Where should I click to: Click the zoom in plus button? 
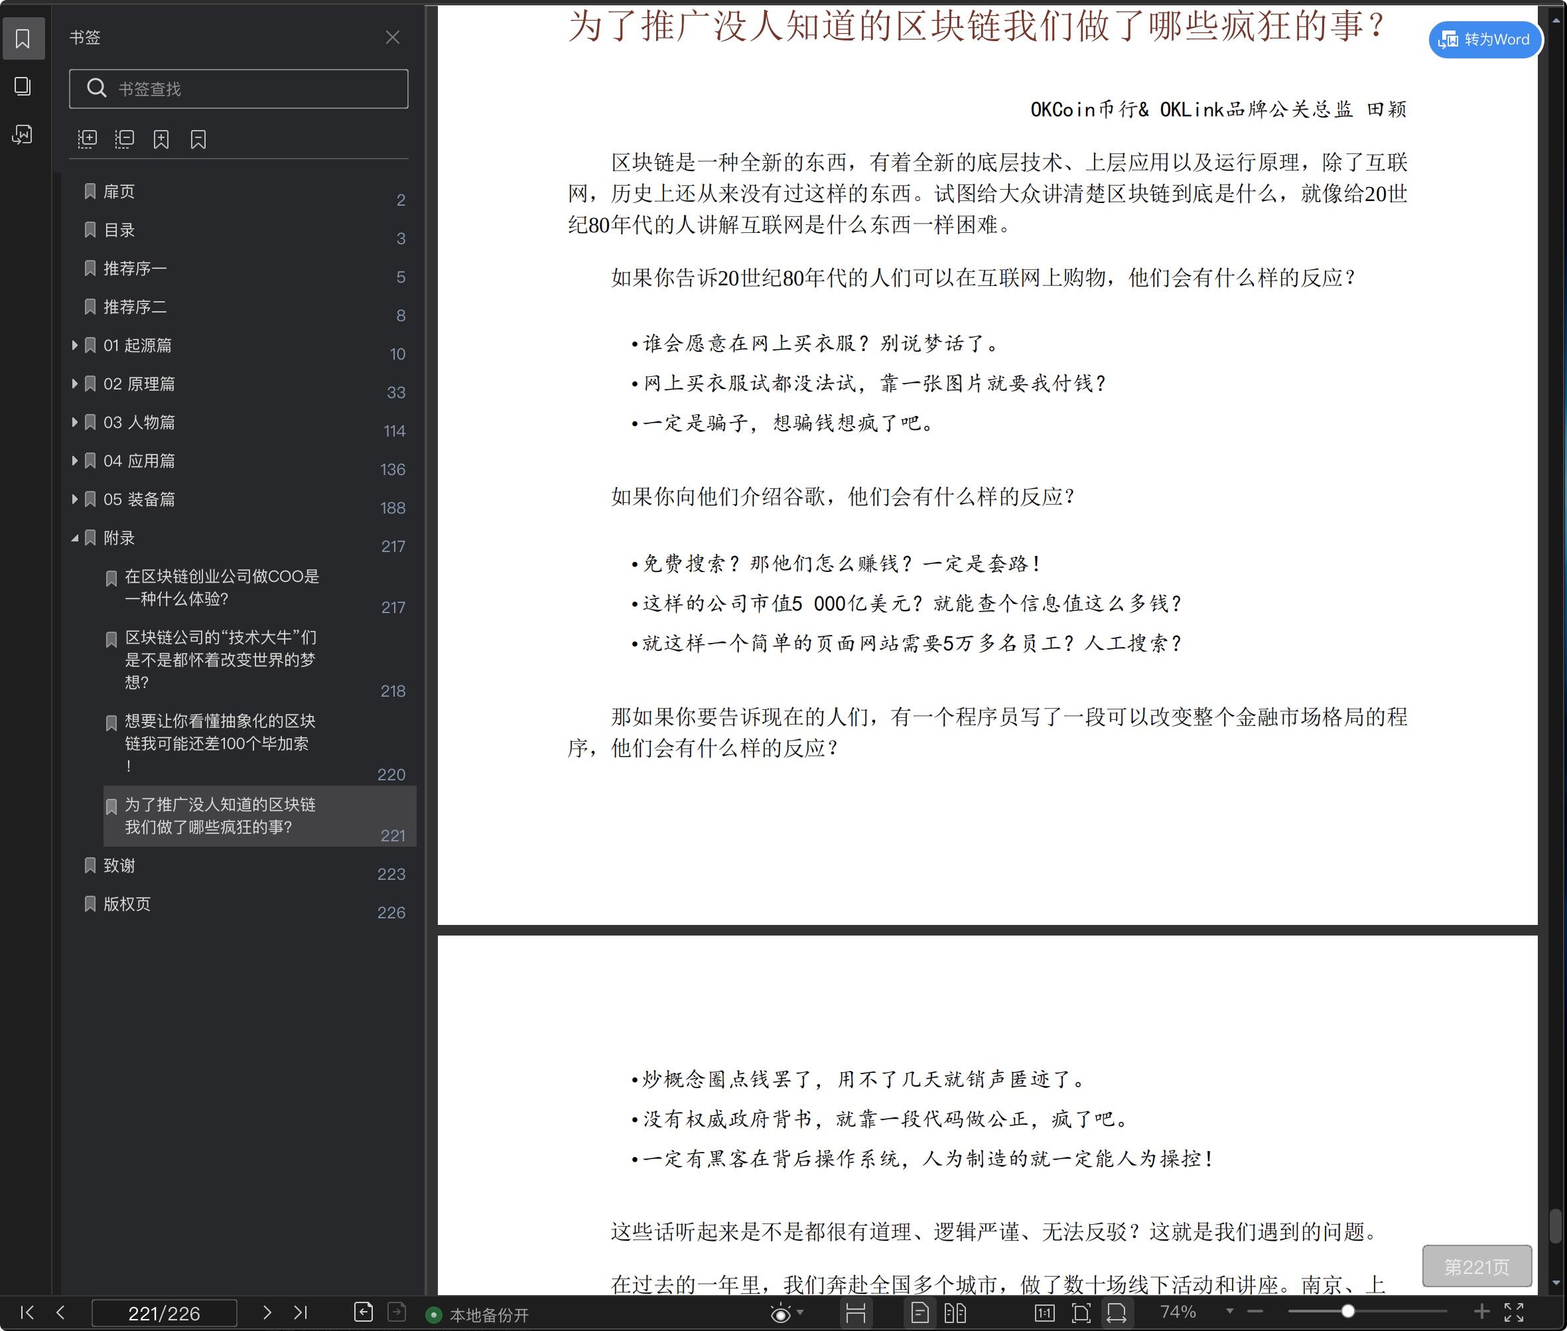(1481, 1312)
